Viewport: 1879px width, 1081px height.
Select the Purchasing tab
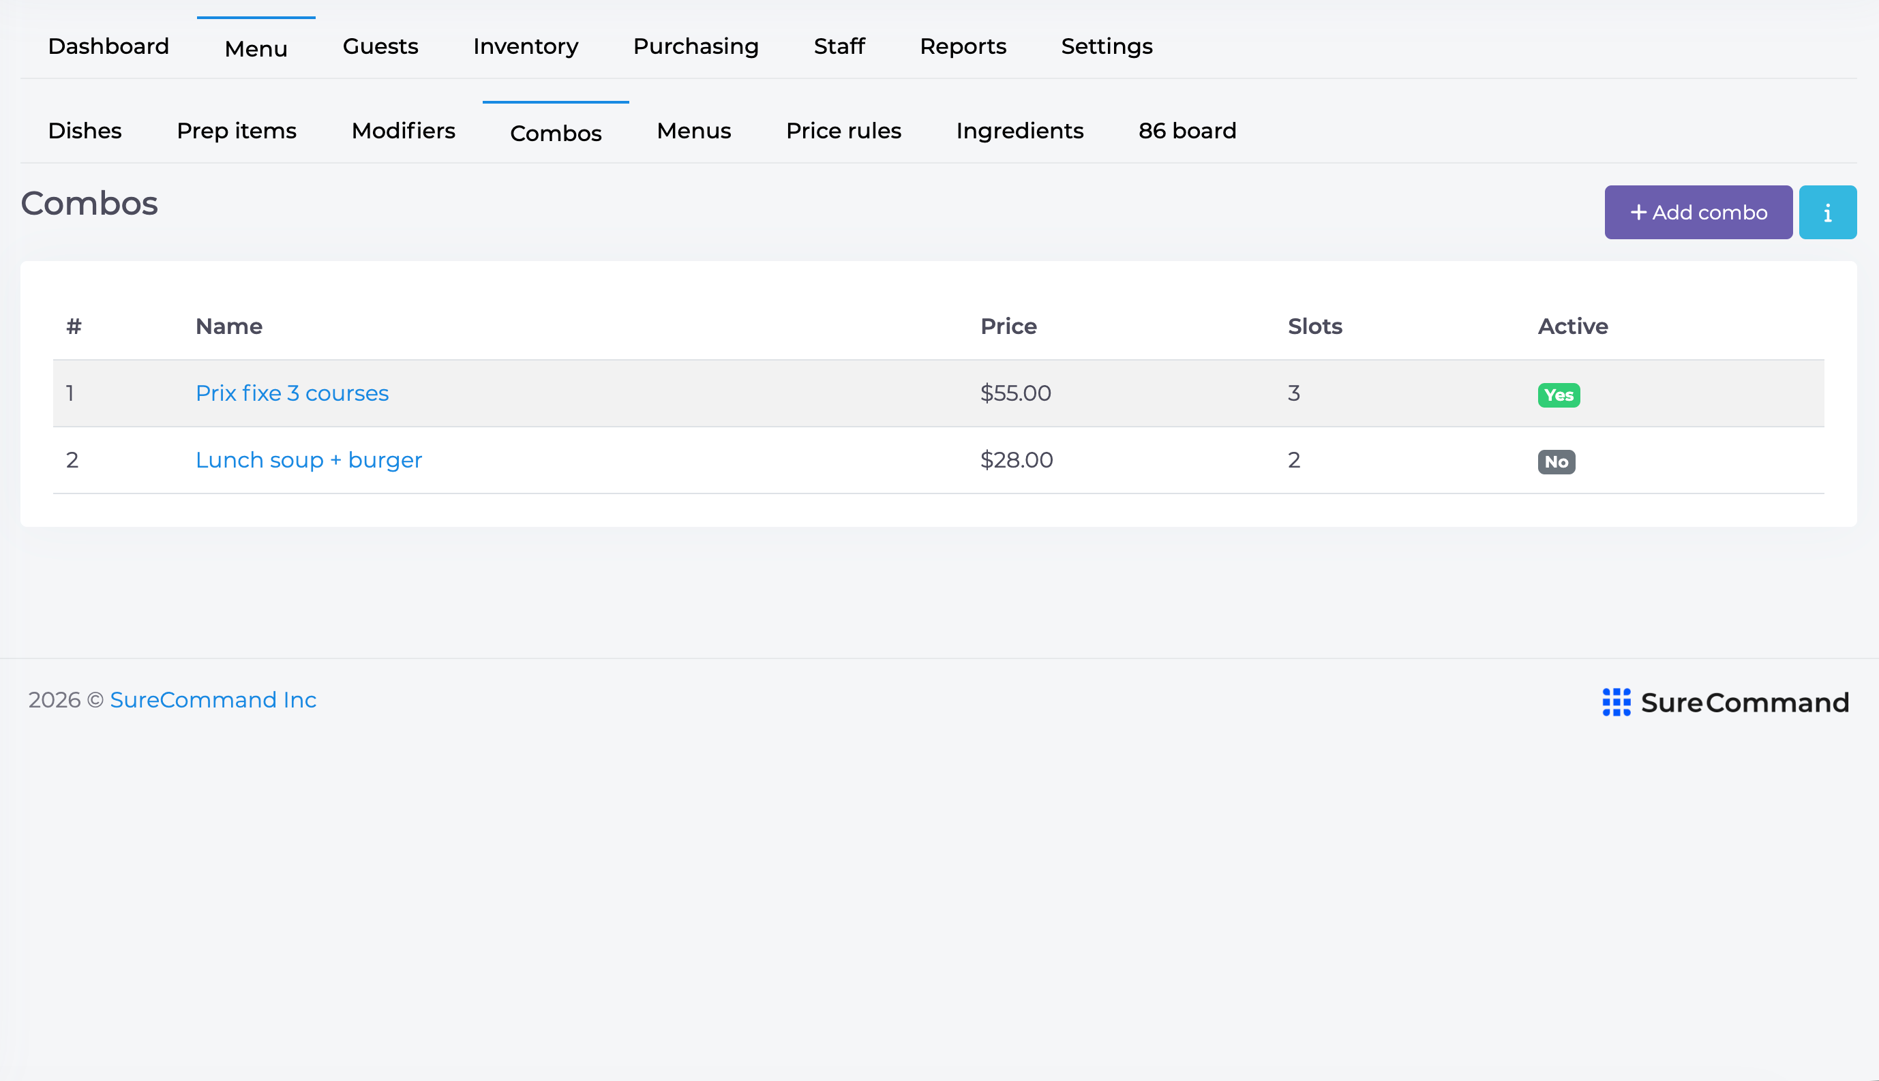tap(696, 46)
